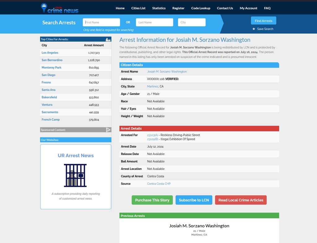317x243 pixels.
Task: Click the Purchase This Story button
Action: pyautogui.click(x=152, y=200)
